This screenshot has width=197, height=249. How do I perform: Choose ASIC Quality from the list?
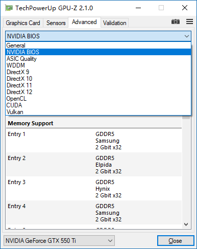coord(98,59)
